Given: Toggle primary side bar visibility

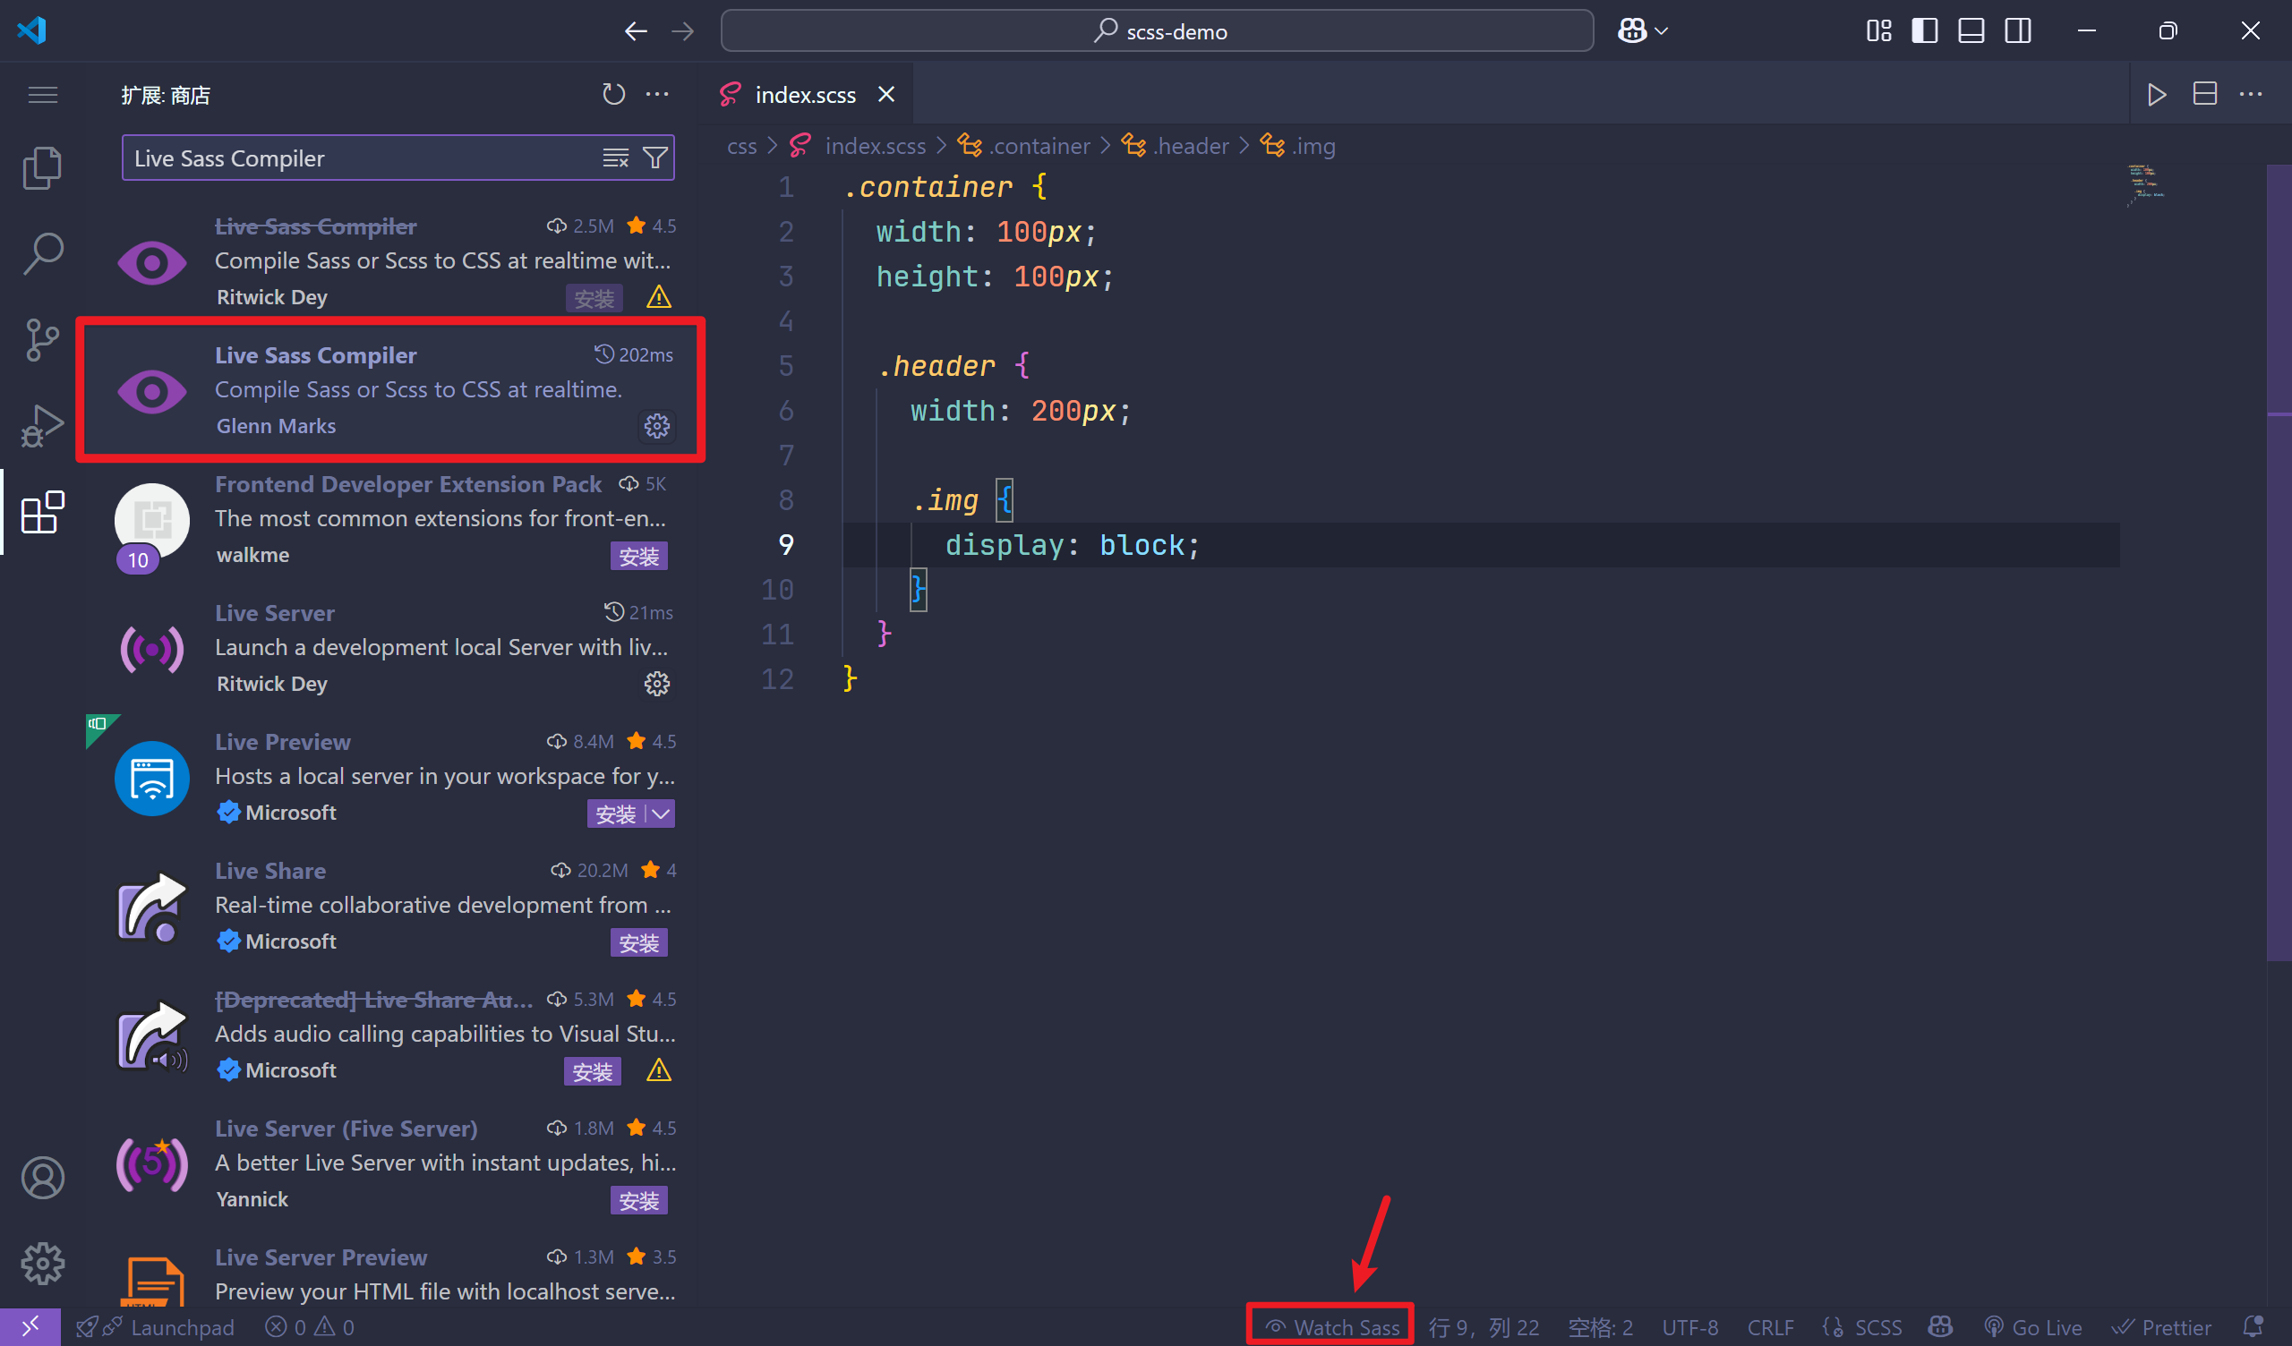Looking at the screenshot, I should pyautogui.click(x=1925, y=31).
